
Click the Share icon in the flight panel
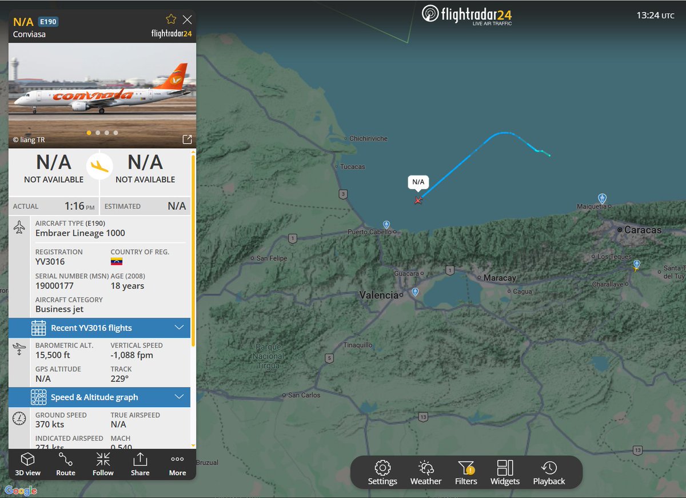pos(140,464)
